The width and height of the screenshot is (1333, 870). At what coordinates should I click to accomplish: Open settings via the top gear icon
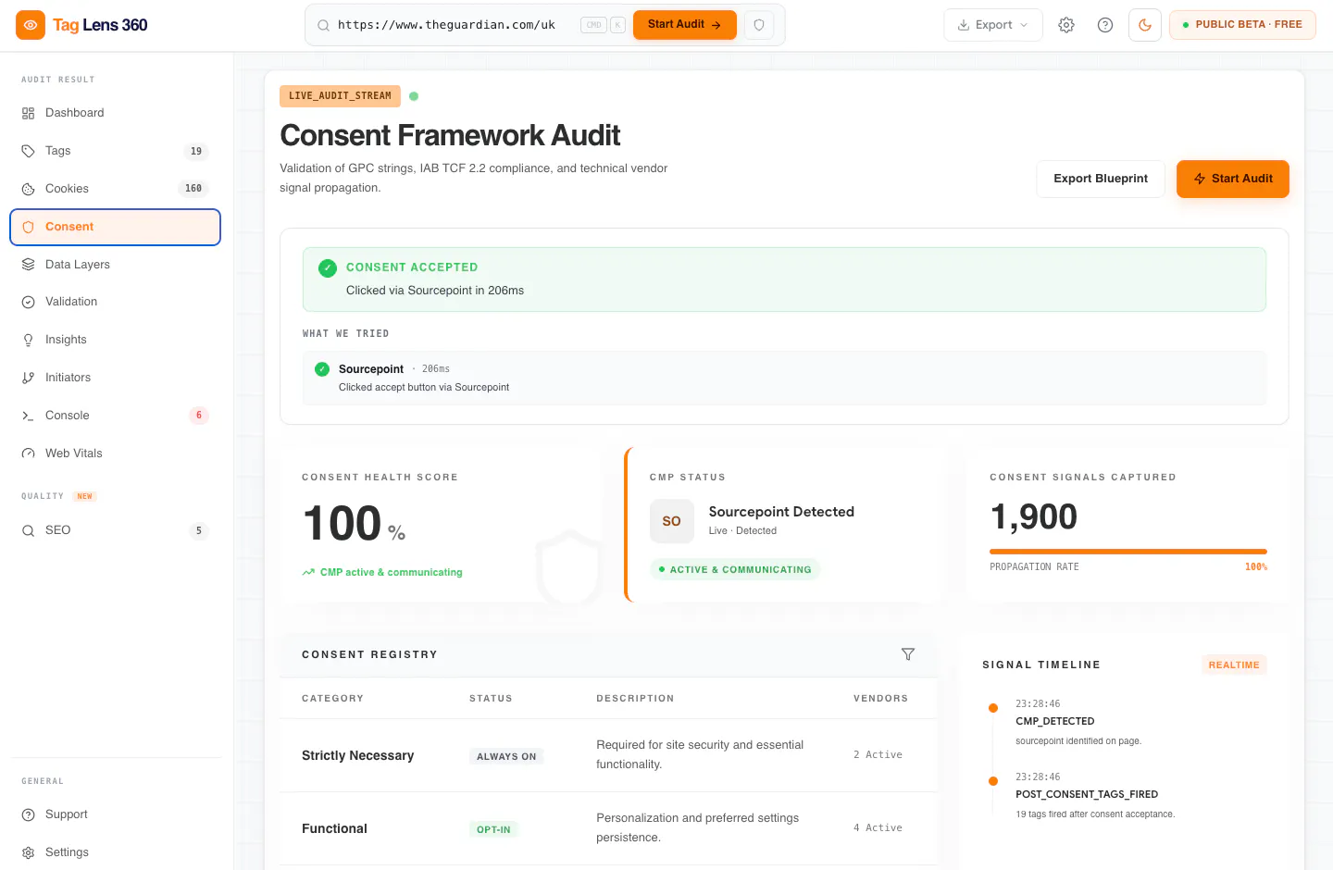(1066, 25)
